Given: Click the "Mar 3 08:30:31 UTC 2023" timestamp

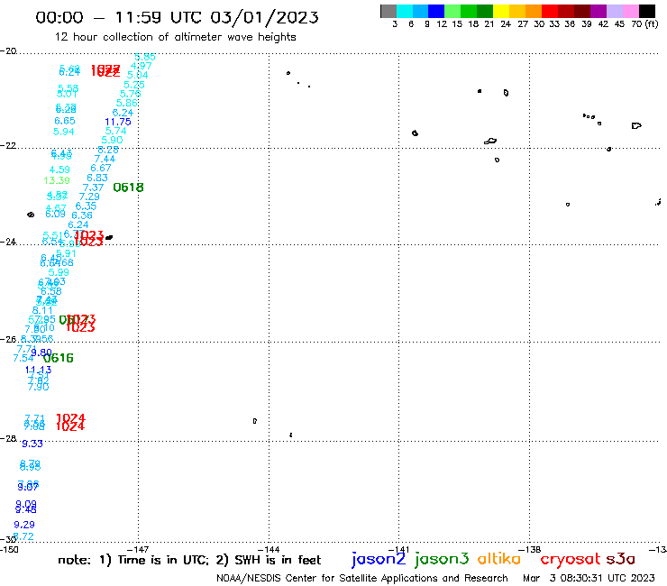Looking at the screenshot, I should (589, 578).
